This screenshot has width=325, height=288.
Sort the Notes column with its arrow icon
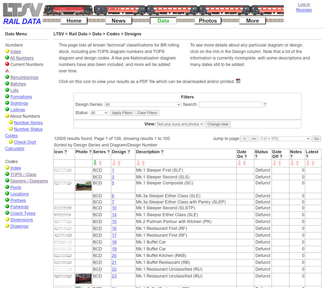click(x=292, y=162)
